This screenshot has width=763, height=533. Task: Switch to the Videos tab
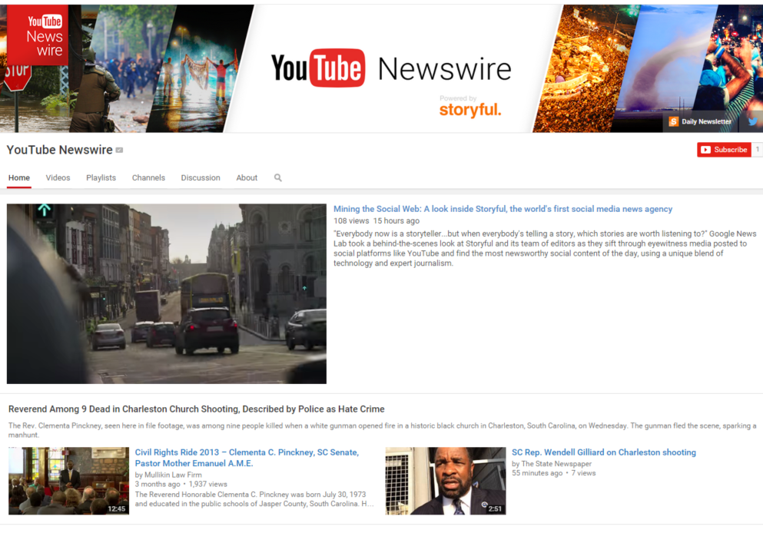coord(58,178)
